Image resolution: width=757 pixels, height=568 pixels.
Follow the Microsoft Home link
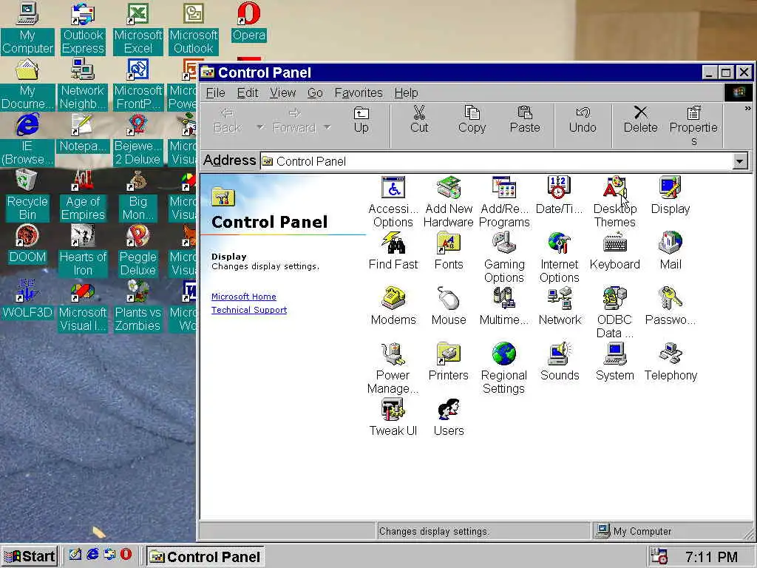click(244, 297)
